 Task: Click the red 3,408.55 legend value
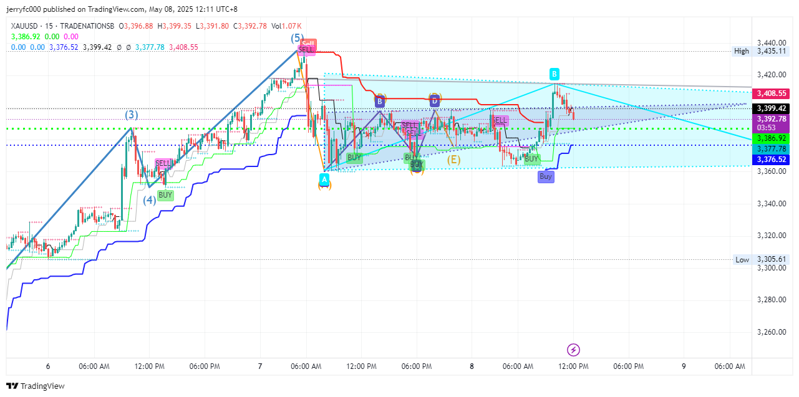coord(184,47)
